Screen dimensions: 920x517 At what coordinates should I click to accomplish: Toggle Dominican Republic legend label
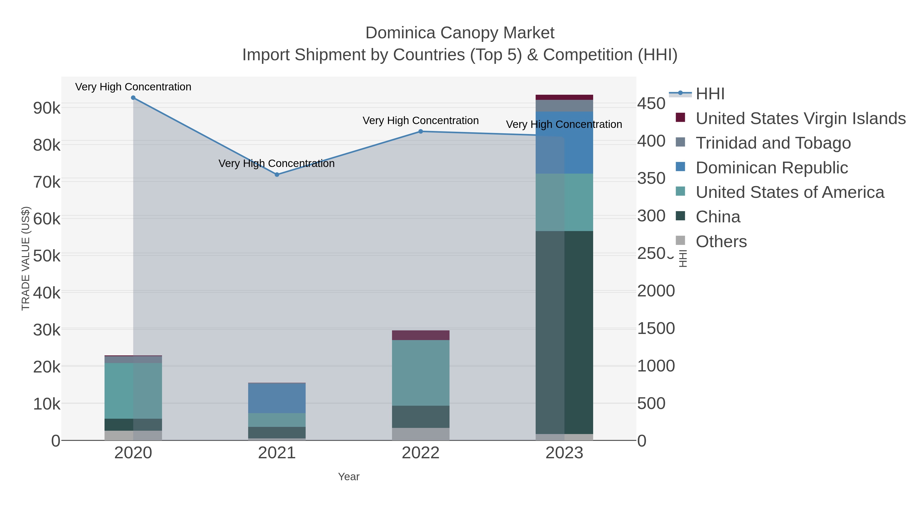[772, 167]
